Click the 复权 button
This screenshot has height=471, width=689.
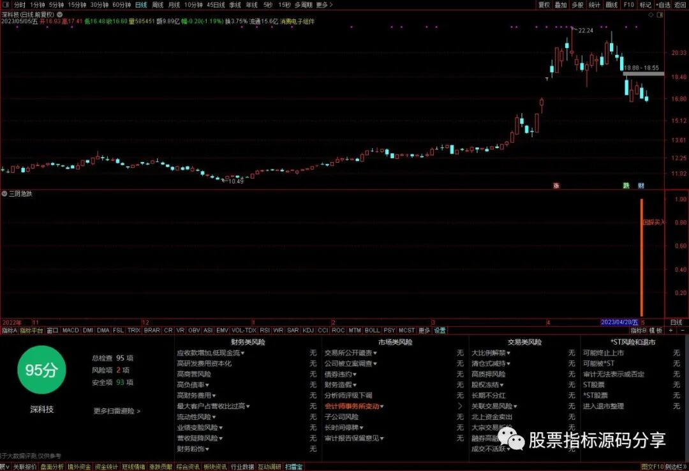(544, 5)
